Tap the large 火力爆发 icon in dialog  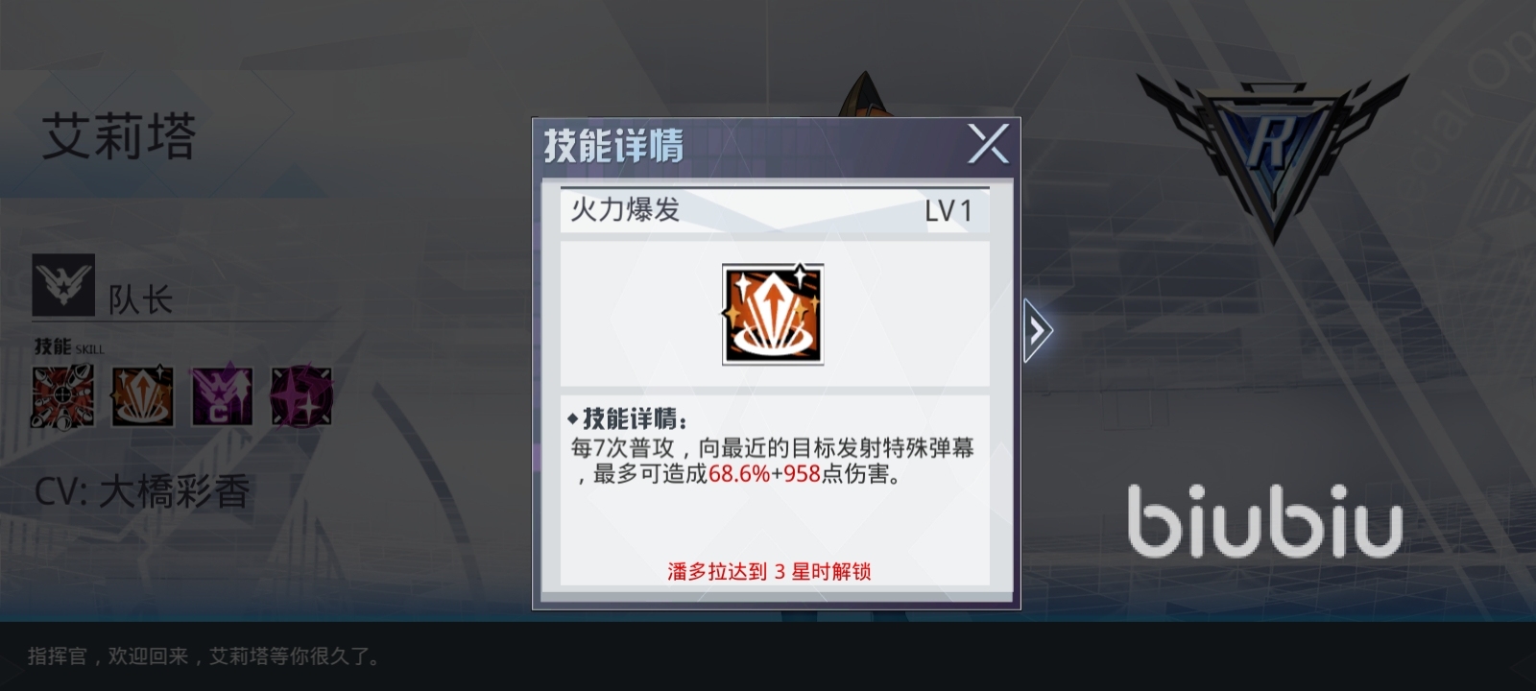[773, 315]
